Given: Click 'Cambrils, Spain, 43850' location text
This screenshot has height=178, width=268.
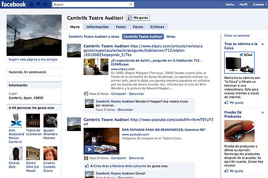Looking at the screenshot, I should [x=26, y=98].
